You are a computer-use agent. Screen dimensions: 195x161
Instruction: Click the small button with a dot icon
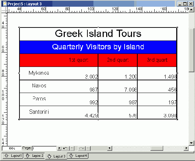[72, 148]
